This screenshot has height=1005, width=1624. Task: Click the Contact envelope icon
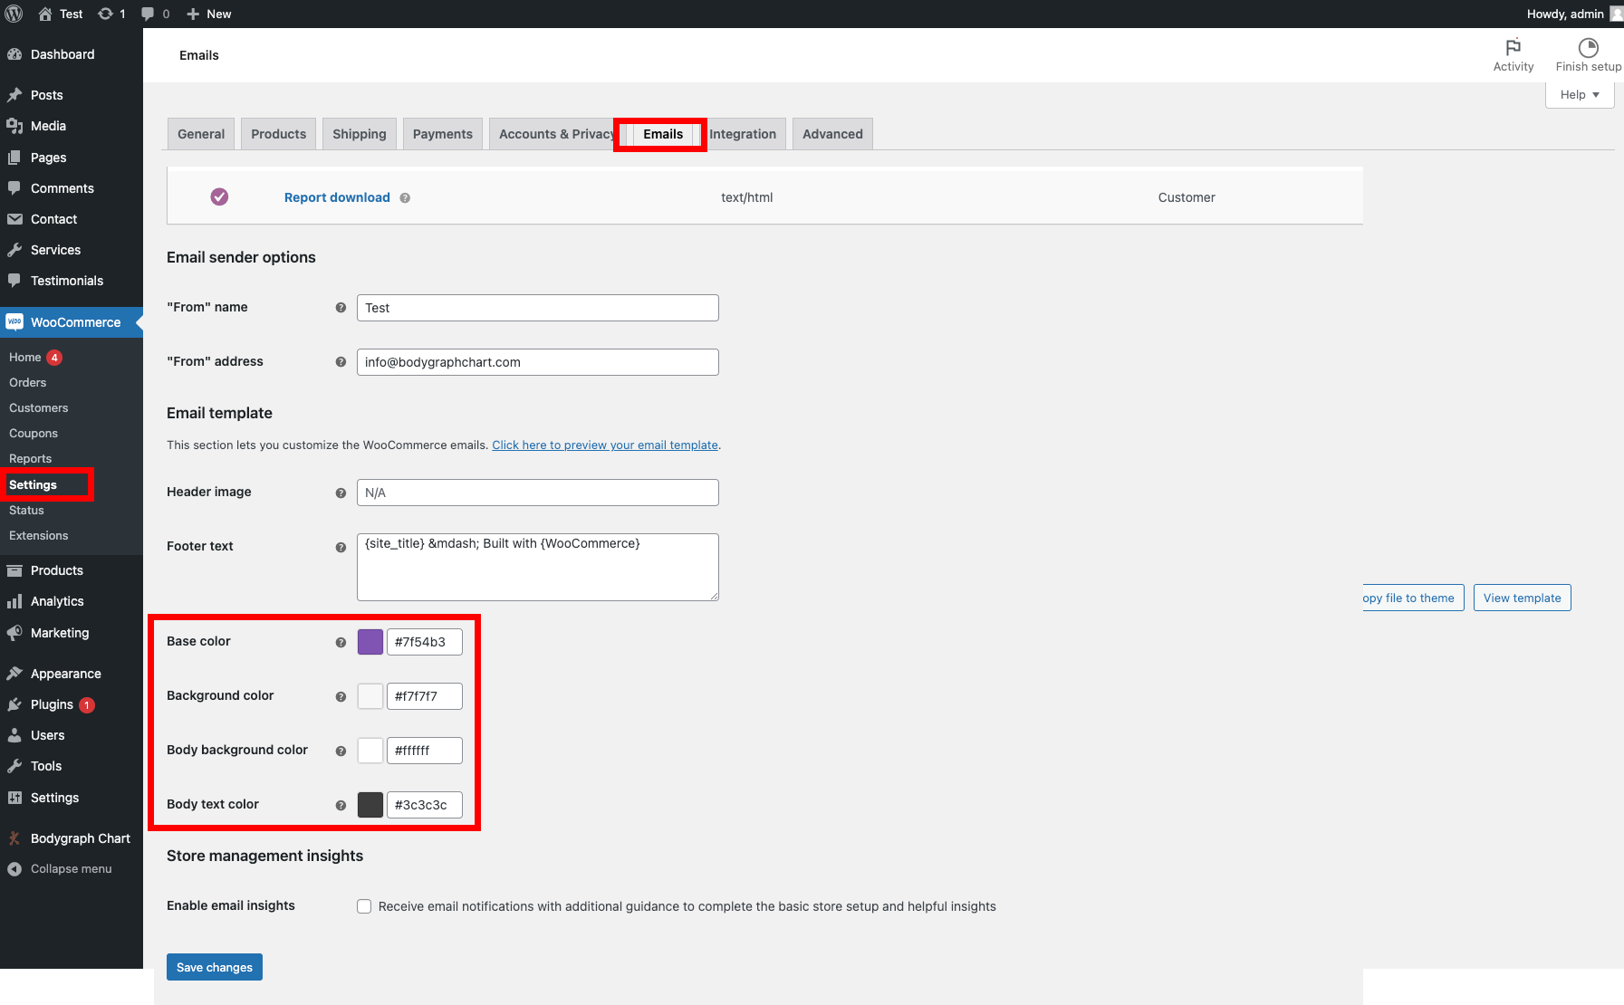tap(14, 219)
